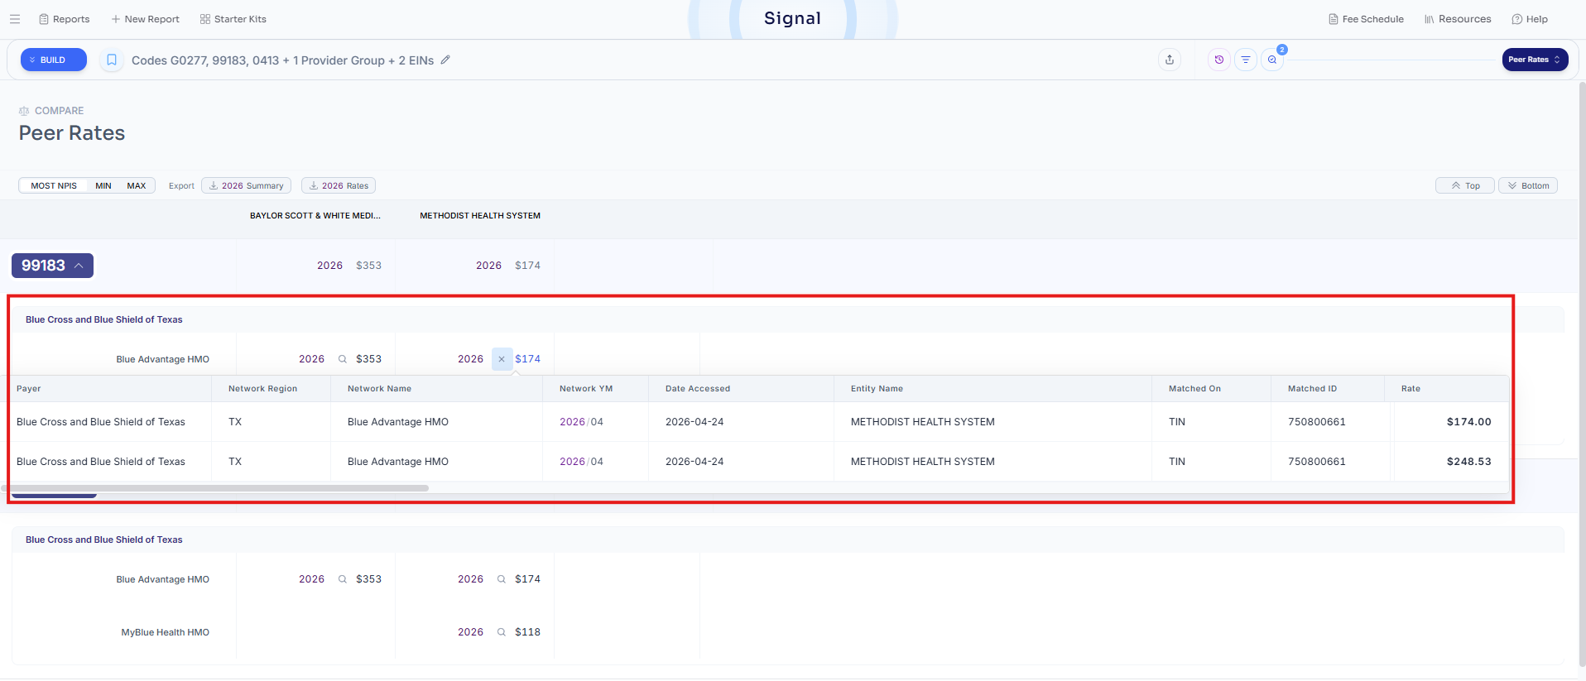Open the Fee Schedule page
This screenshot has width=1586, height=681.
[x=1367, y=19]
